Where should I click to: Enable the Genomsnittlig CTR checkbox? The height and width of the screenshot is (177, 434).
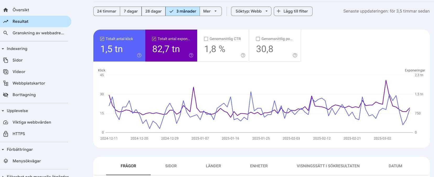(206, 39)
